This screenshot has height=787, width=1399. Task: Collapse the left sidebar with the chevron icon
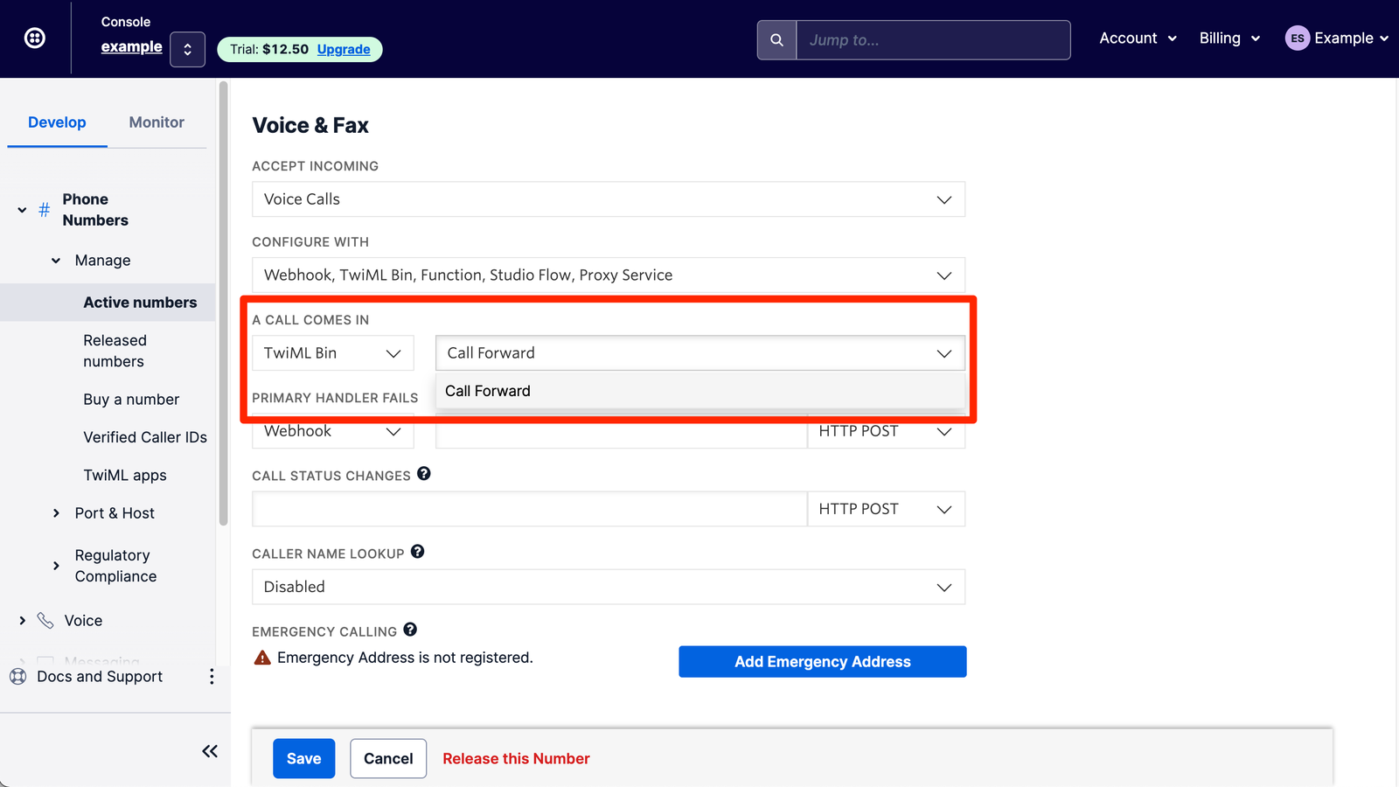[x=209, y=750]
